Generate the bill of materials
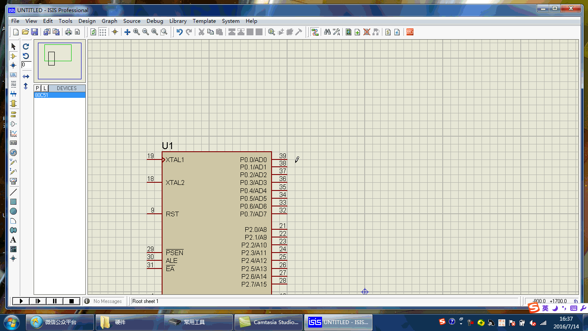The height and width of the screenshot is (331, 588). pos(388,32)
